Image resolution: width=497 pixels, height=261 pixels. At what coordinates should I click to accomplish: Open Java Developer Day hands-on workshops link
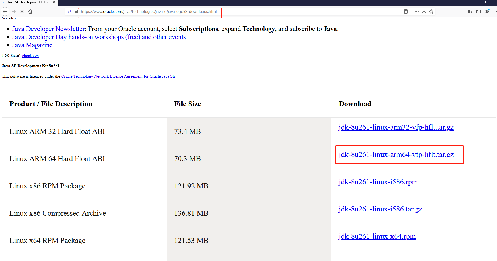(x=99, y=37)
